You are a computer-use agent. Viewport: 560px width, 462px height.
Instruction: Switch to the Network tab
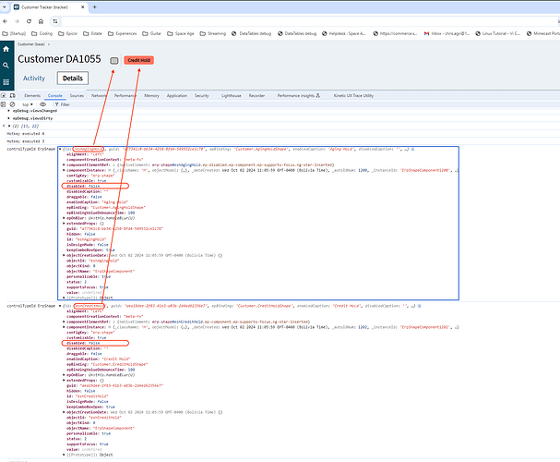click(x=99, y=96)
